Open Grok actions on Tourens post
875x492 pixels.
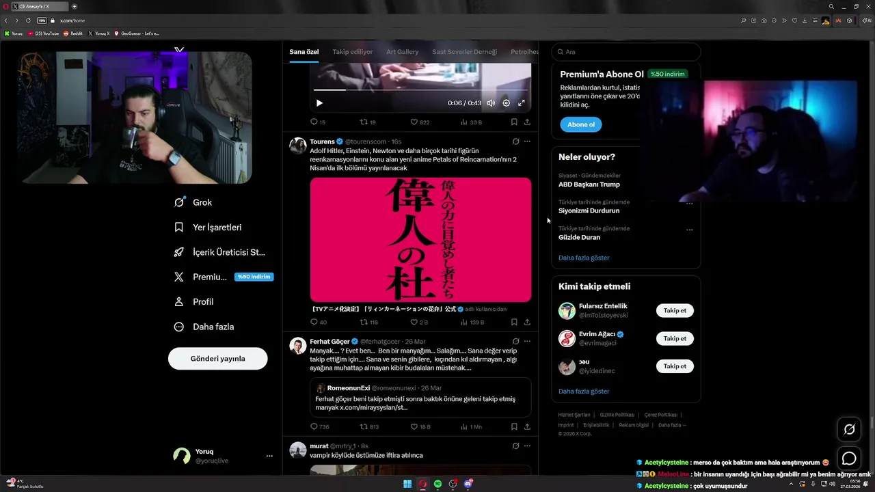pyautogui.click(x=515, y=141)
